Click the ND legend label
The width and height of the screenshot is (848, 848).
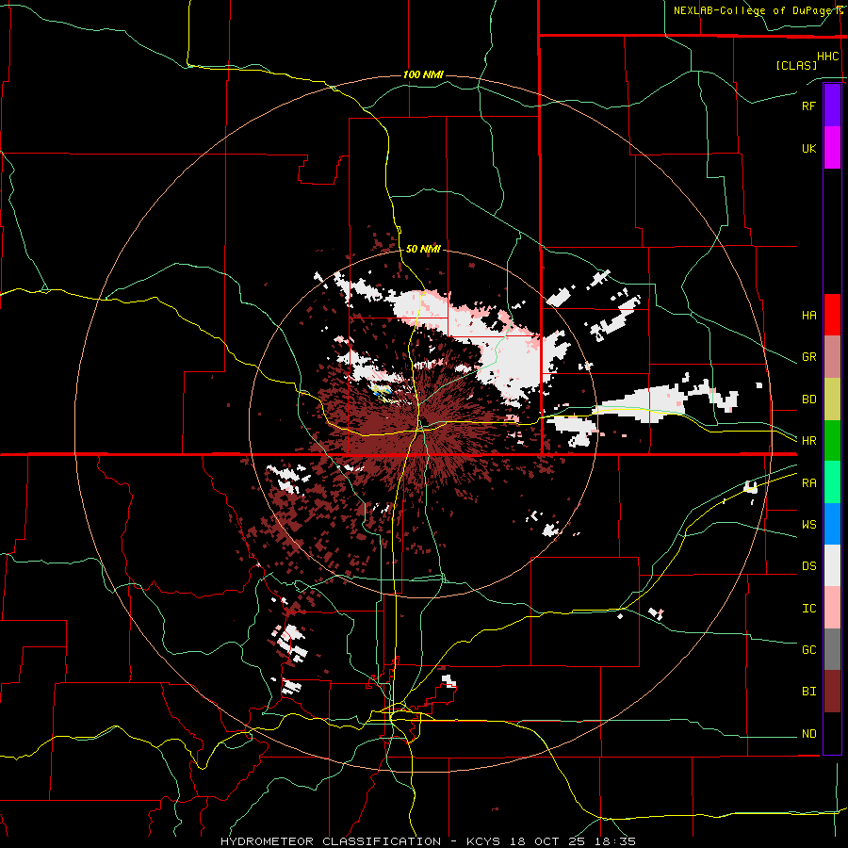pyautogui.click(x=808, y=734)
